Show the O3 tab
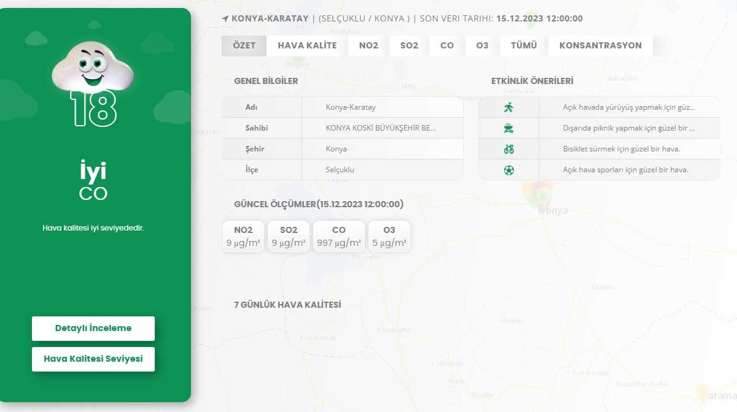 [x=482, y=45]
